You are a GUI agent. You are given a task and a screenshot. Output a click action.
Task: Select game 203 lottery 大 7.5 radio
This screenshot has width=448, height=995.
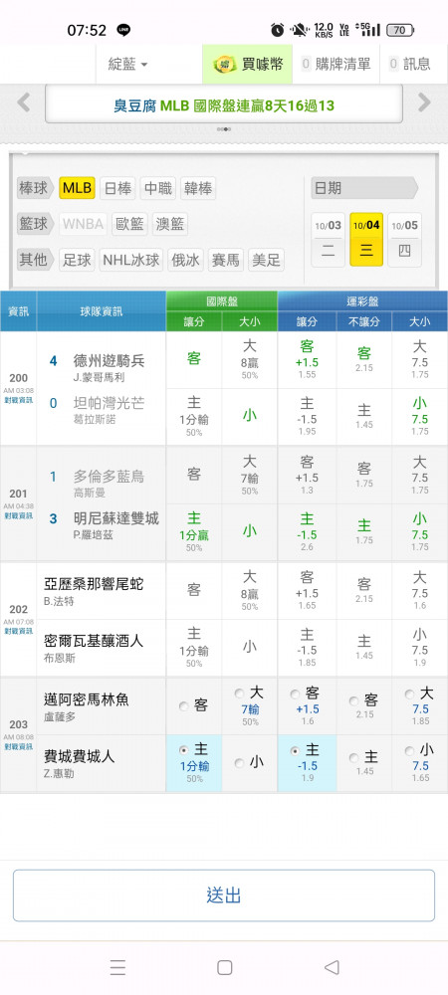(409, 695)
